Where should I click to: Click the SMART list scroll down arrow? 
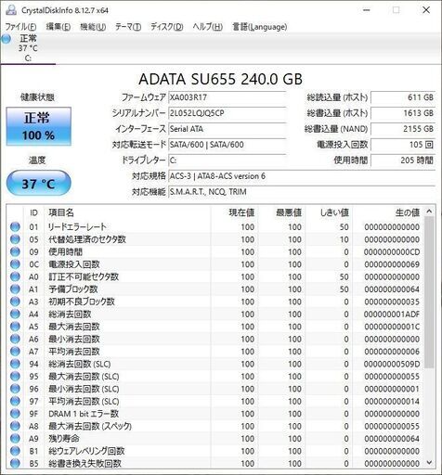429,463
